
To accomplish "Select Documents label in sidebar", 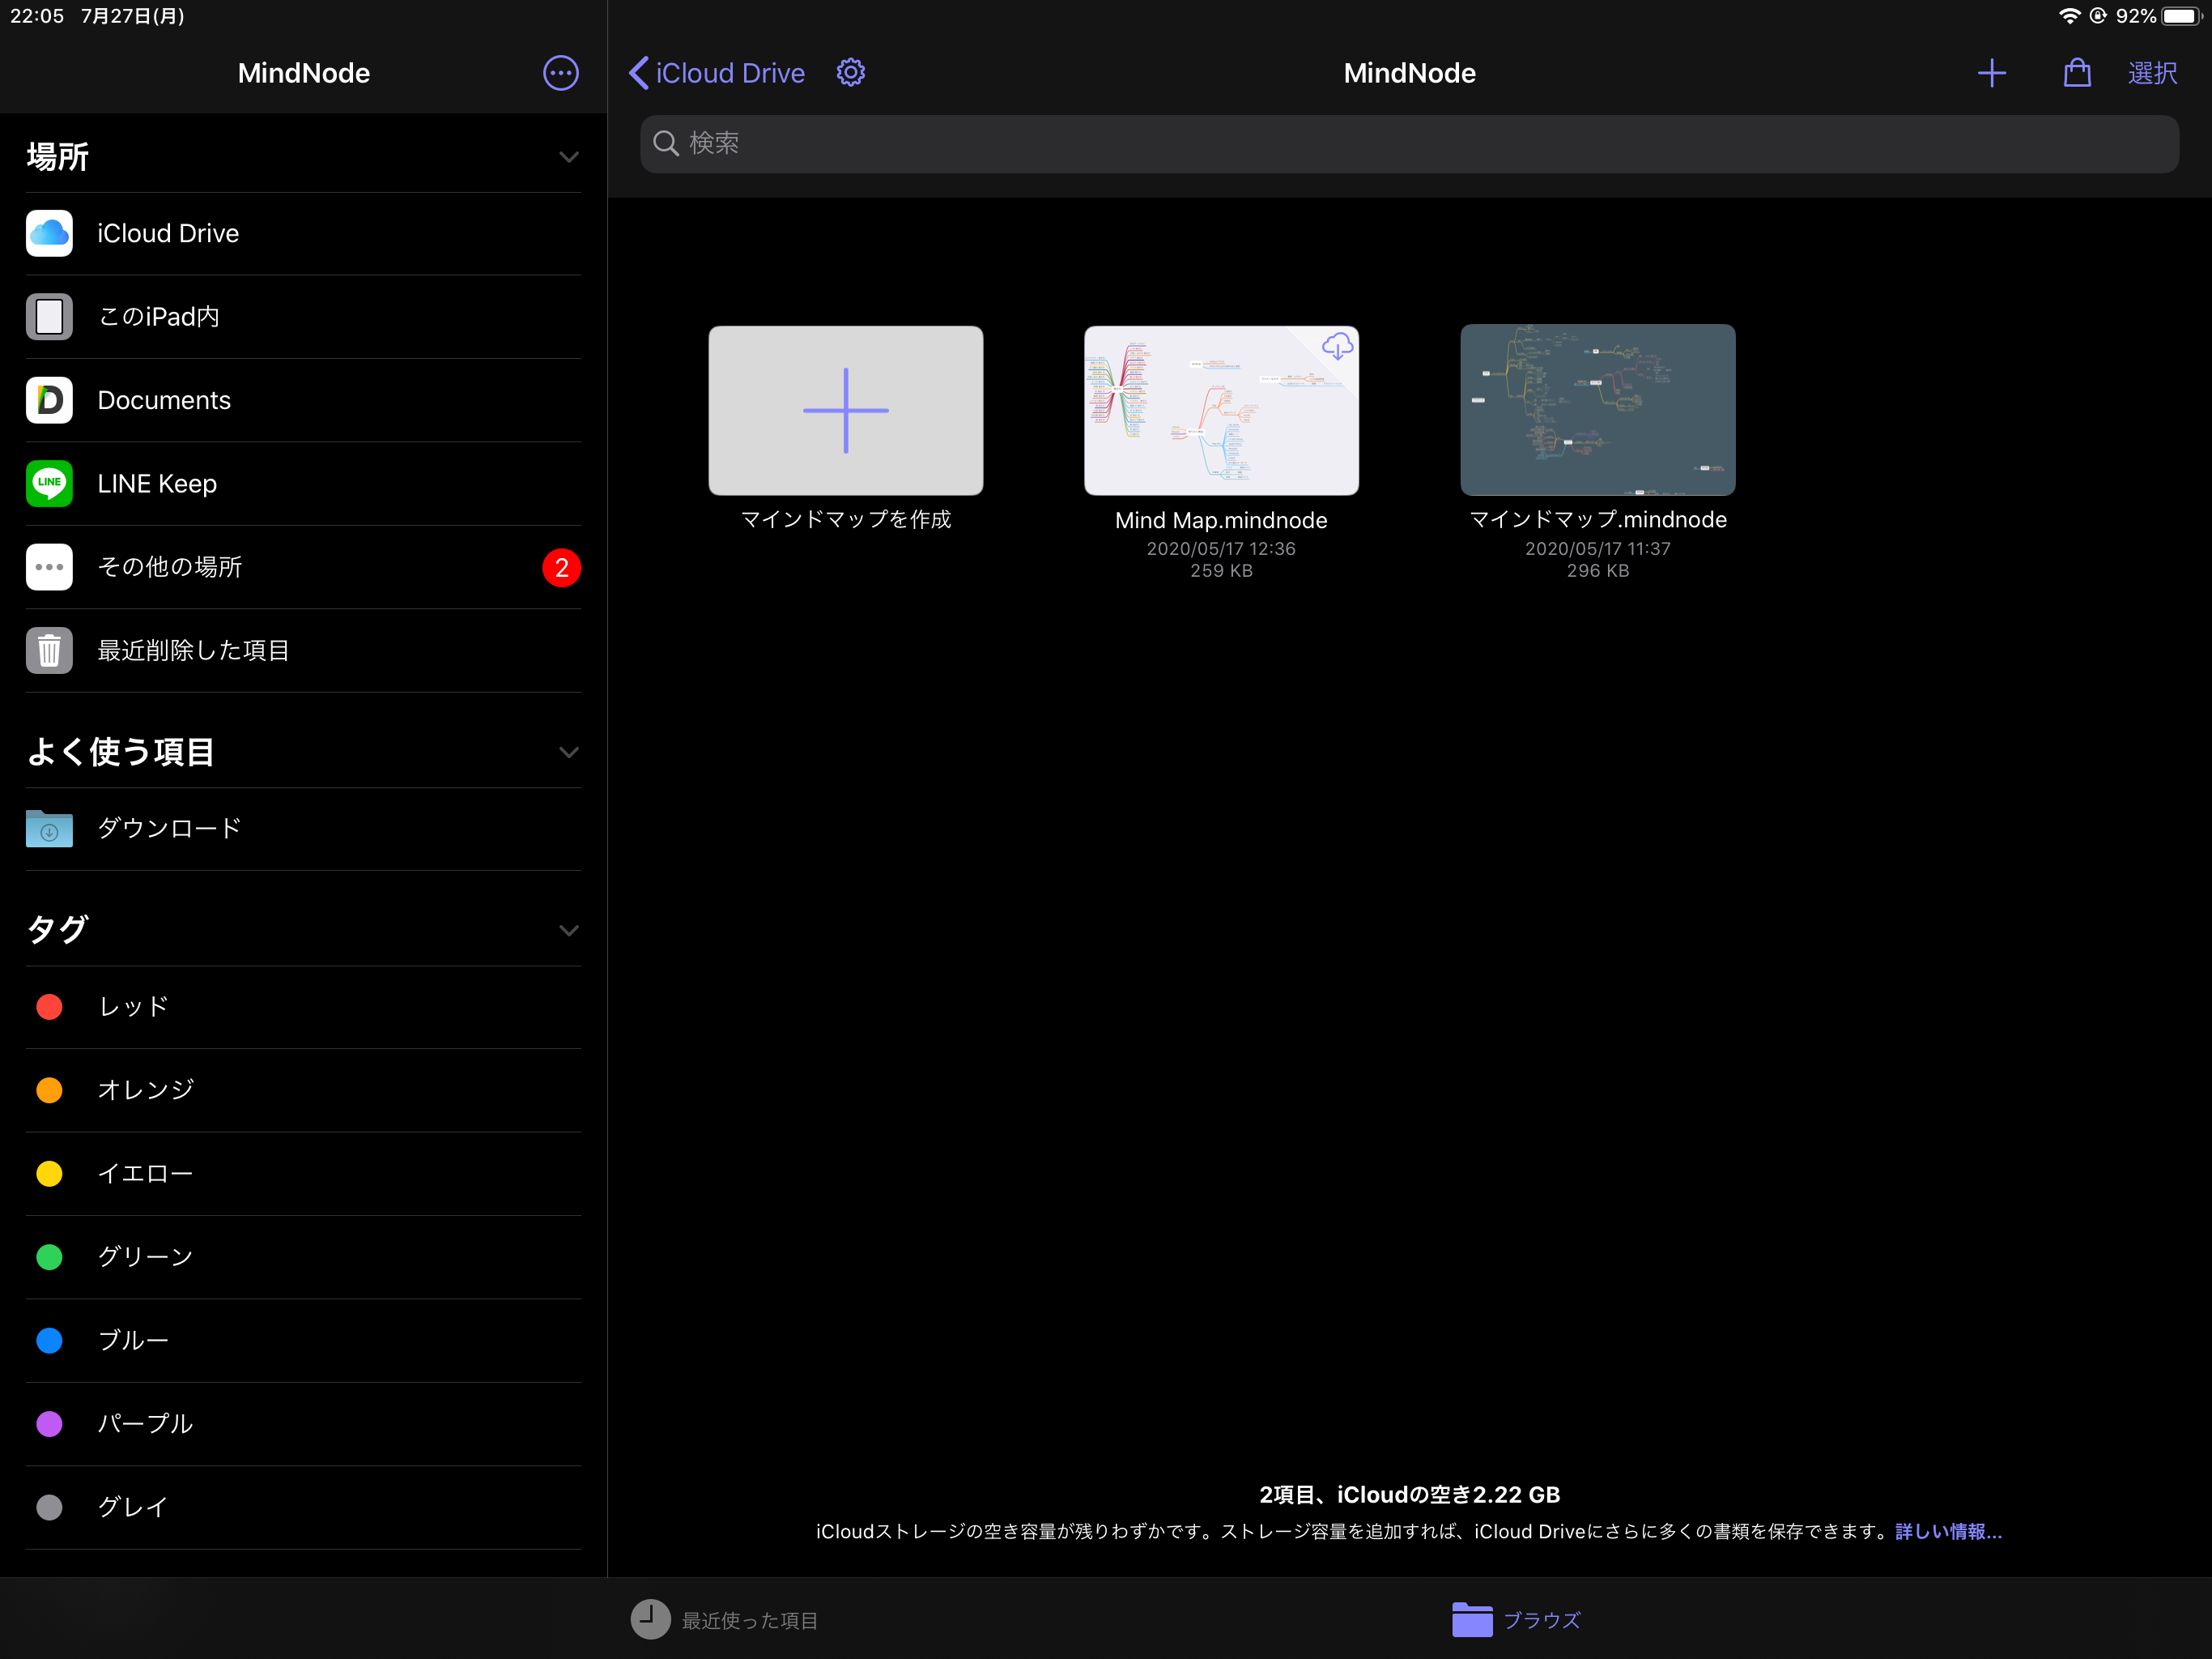I will [164, 400].
